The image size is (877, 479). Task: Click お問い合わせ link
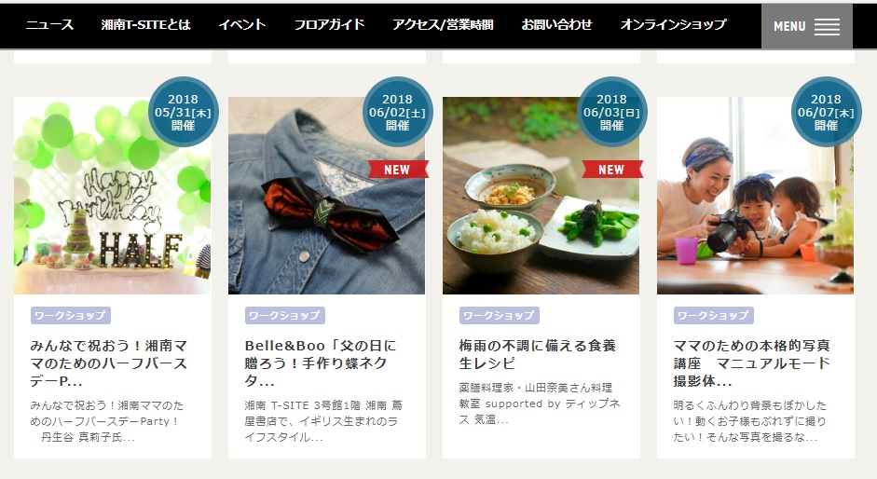(556, 24)
